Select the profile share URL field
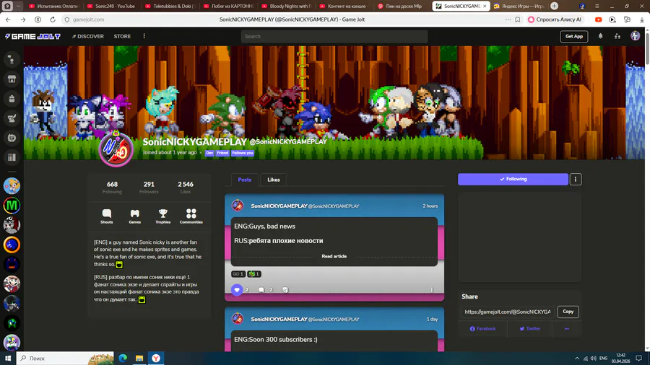This screenshot has width=650, height=365. pos(508,312)
